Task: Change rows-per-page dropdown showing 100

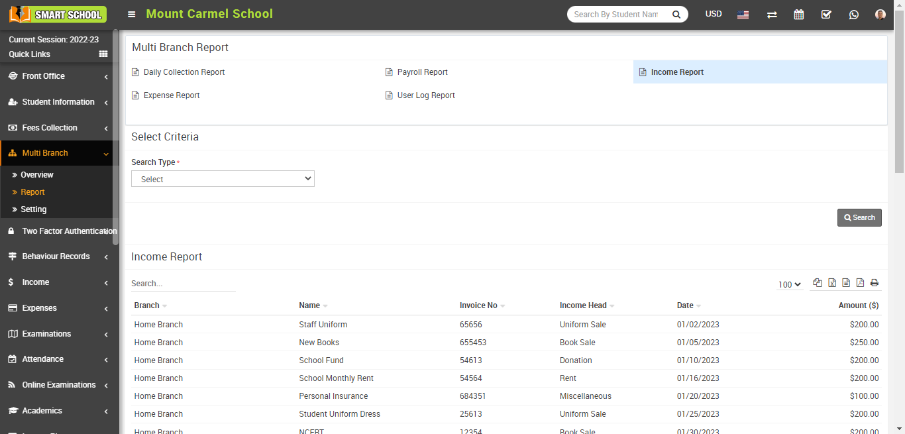Action: 790,284
